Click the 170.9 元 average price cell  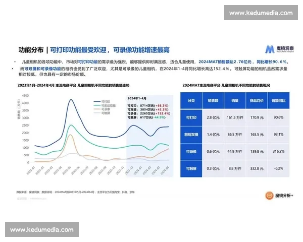(x=257, y=117)
